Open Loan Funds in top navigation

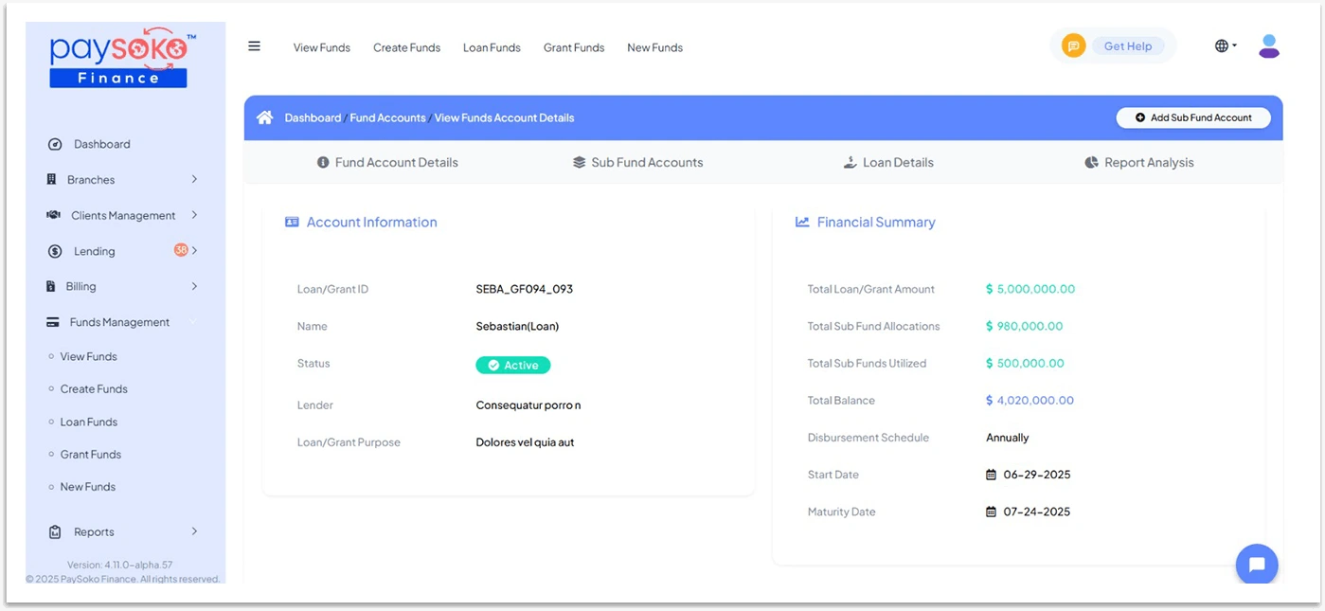coord(492,47)
